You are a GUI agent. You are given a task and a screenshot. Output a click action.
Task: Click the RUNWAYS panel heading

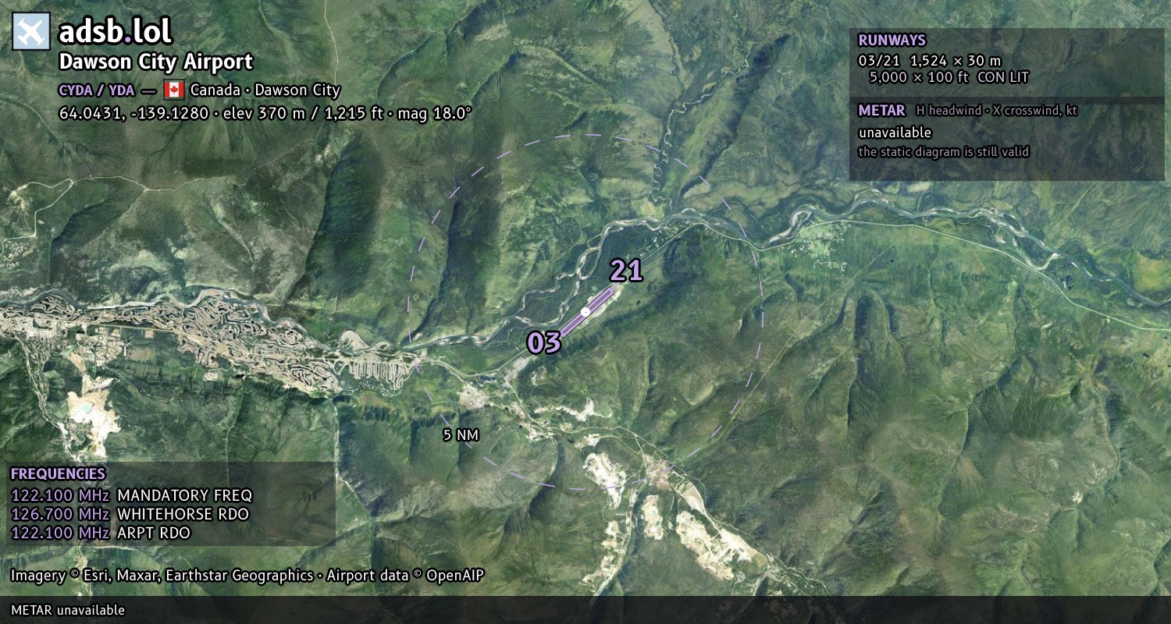(x=892, y=40)
